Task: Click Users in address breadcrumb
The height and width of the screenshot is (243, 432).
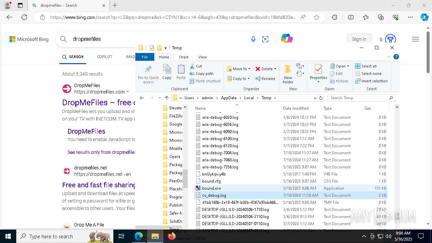Action: (x=189, y=98)
